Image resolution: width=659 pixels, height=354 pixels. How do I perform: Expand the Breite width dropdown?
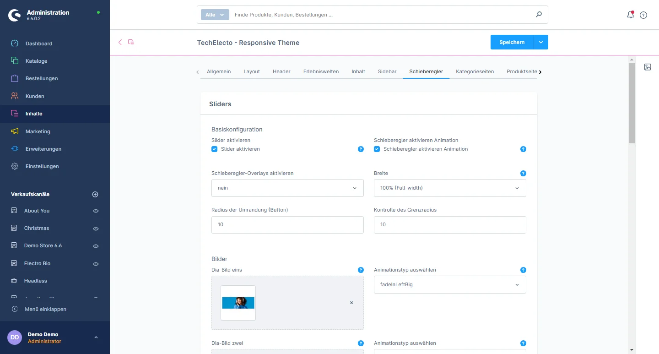point(450,188)
